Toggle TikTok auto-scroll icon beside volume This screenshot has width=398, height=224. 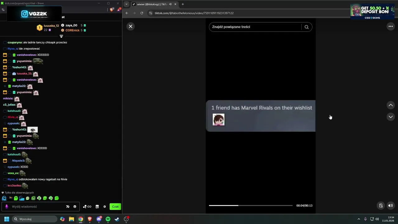pyautogui.click(x=381, y=205)
